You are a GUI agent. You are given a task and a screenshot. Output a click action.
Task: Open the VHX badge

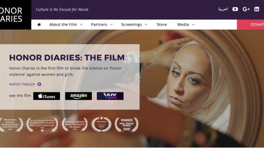click(x=110, y=96)
